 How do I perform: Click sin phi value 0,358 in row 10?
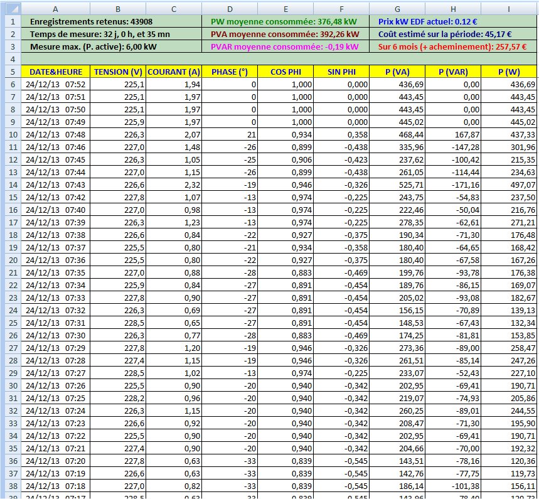pyautogui.click(x=341, y=134)
